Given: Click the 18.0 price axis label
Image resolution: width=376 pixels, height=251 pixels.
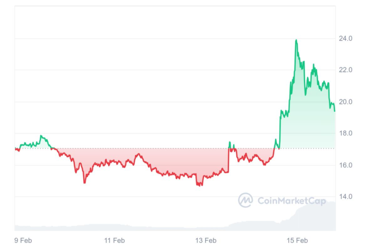Looking at the screenshot, I should 346,133.
